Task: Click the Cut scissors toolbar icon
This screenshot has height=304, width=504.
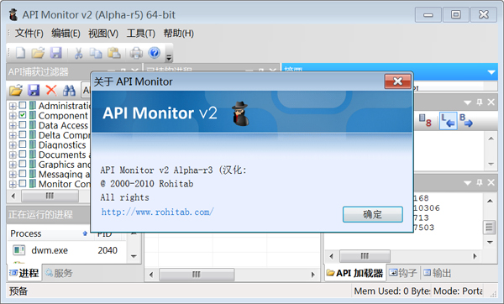Action: [78, 53]
